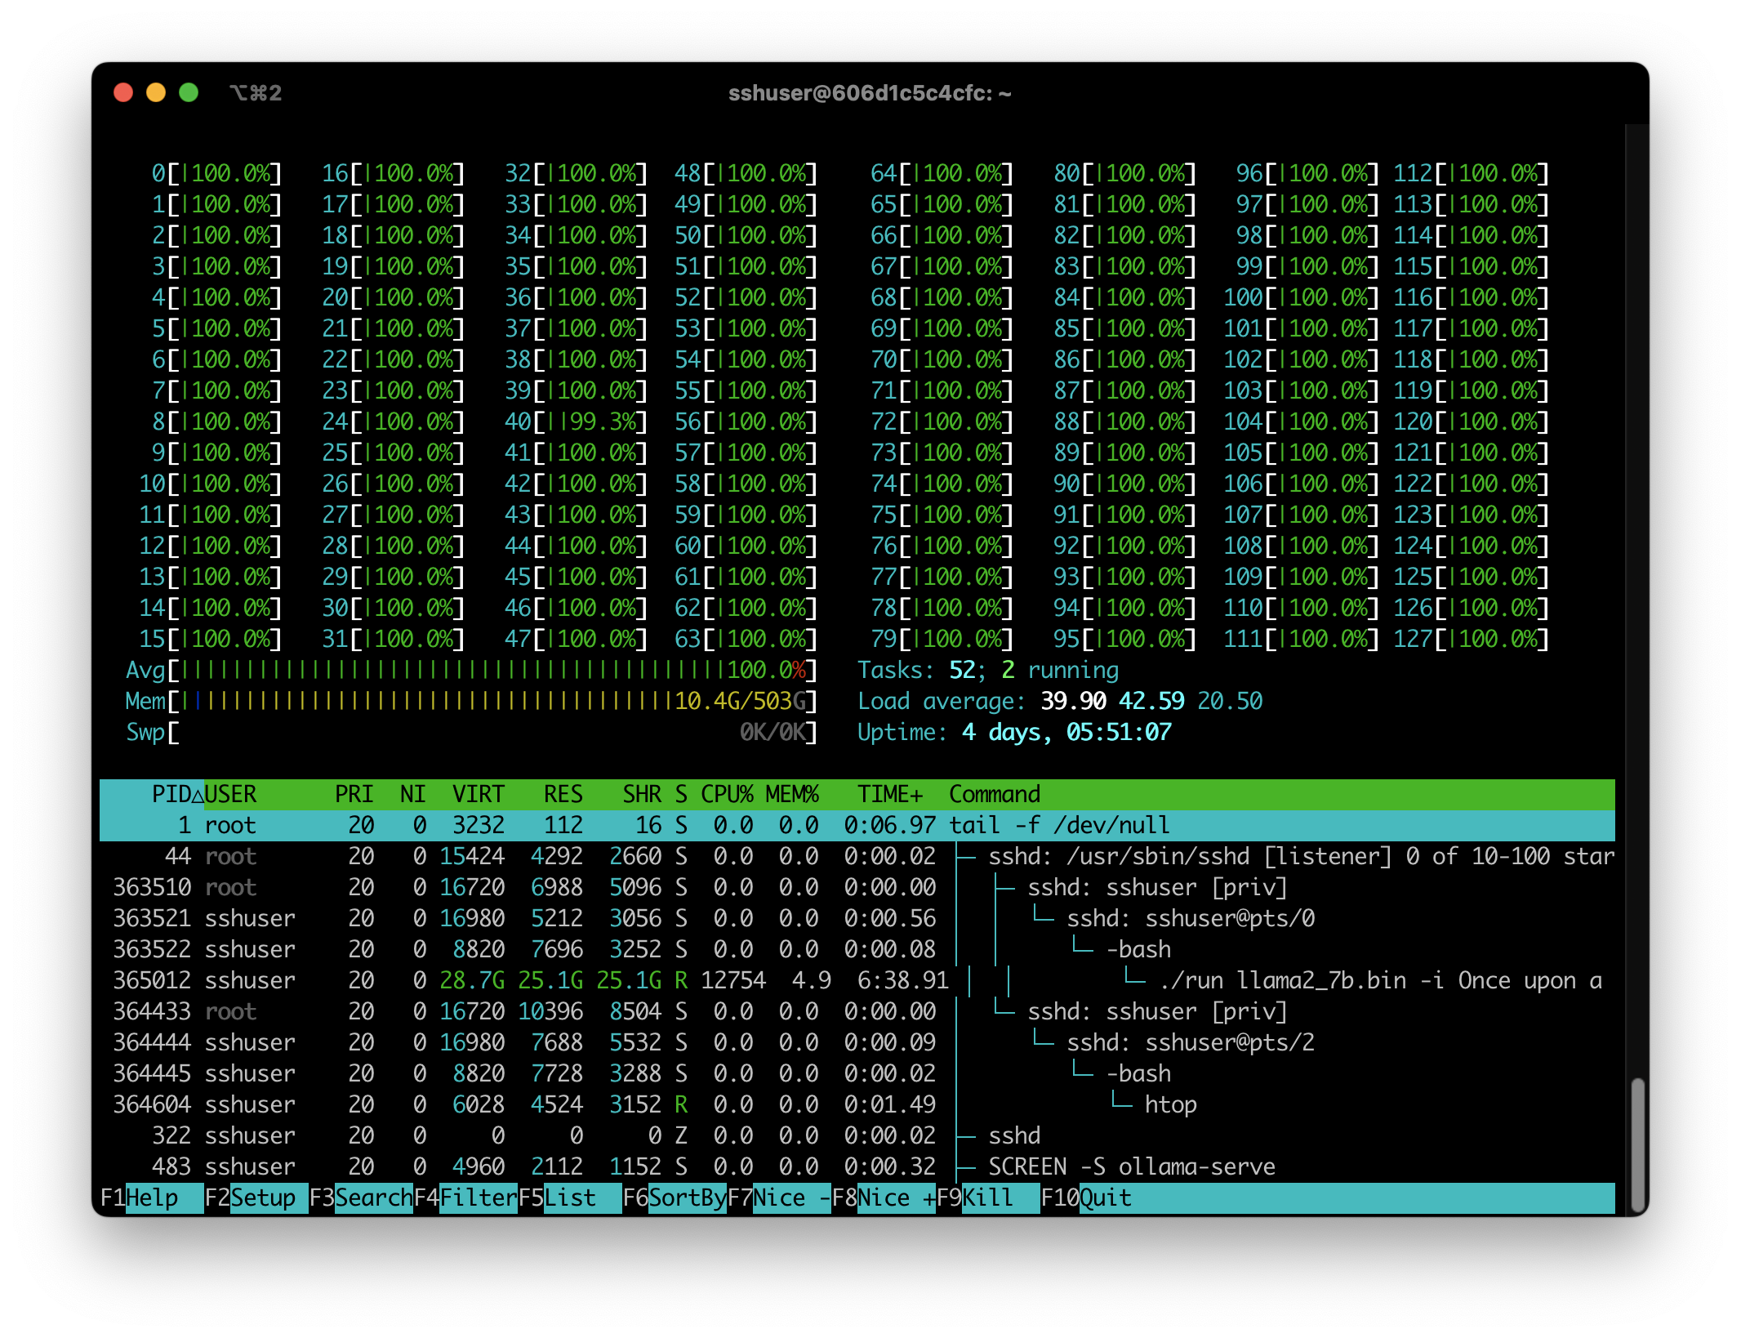Sort by the CPU% column header
This screenshot has height=1338, width=1741.
coord(727,794)
